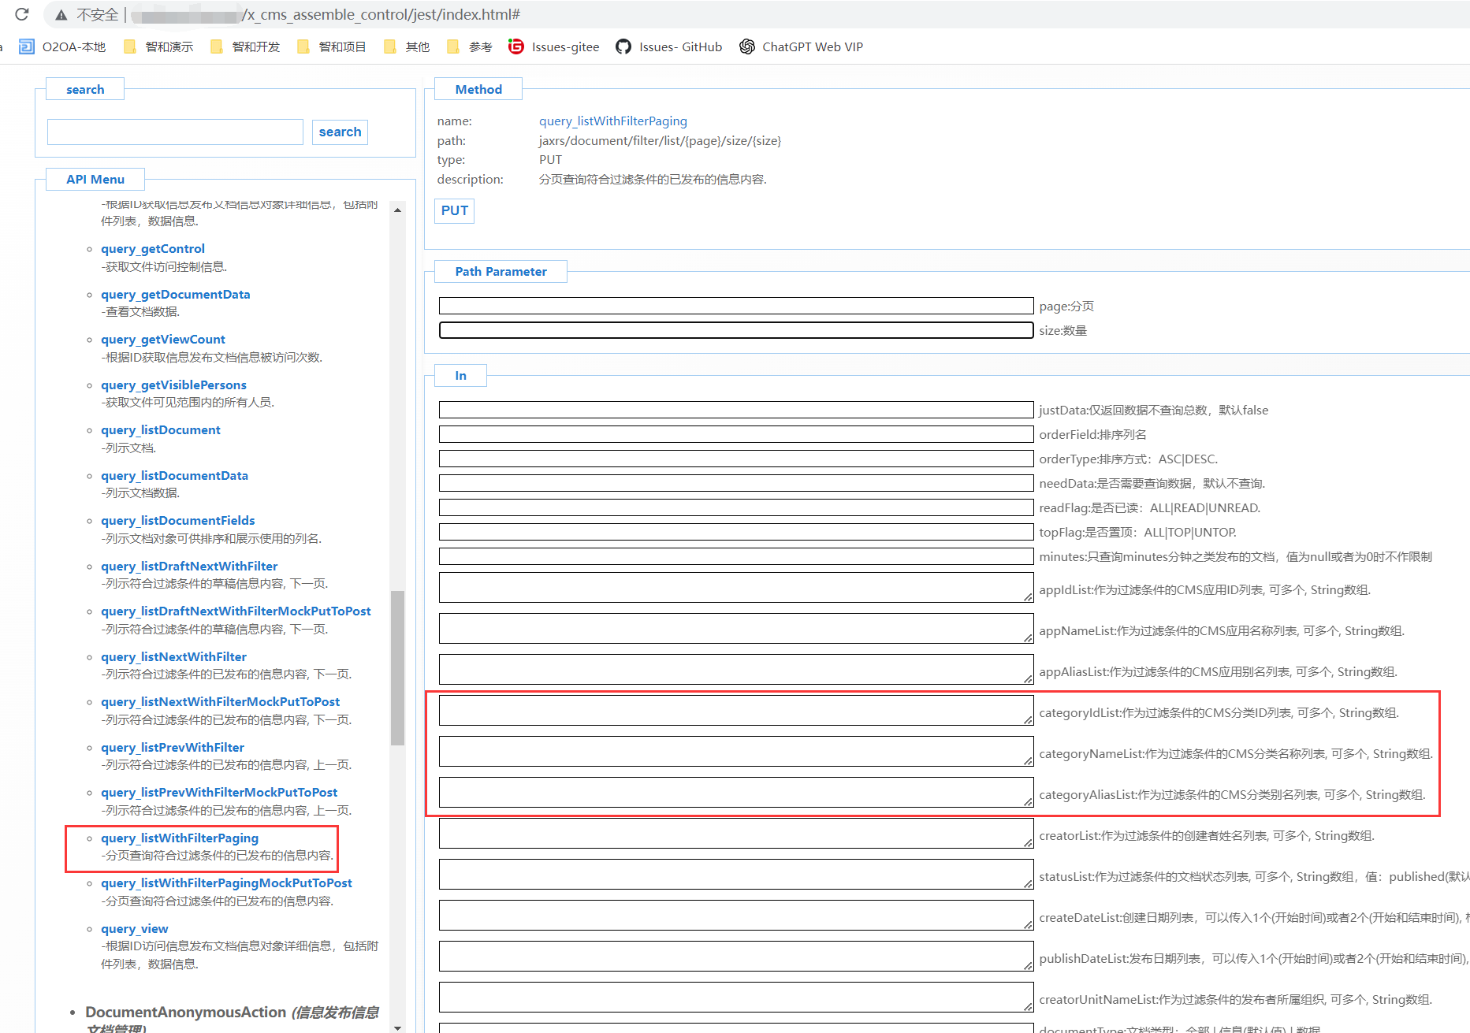Open the 智和开发 bookmark folder

coord(246,46)
